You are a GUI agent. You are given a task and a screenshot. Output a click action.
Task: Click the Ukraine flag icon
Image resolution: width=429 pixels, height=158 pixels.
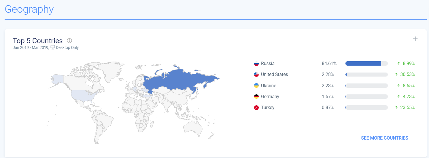click(256, 85)
